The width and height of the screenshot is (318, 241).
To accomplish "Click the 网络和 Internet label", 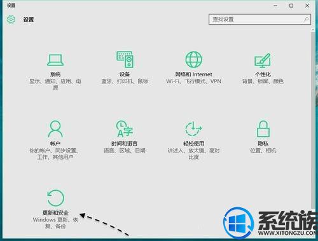I will (193, 74).
